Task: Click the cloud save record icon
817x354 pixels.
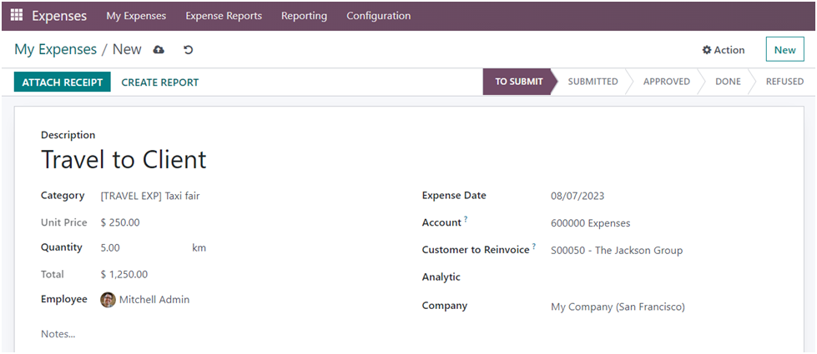Action: [159, 50]
